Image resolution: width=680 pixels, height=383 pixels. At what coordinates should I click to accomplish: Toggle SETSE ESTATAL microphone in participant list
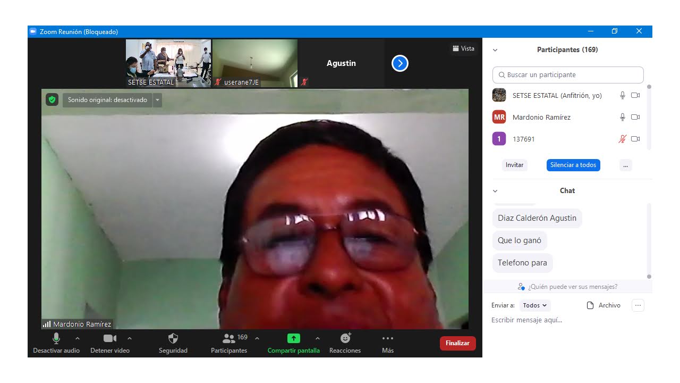tap(623, 95)
